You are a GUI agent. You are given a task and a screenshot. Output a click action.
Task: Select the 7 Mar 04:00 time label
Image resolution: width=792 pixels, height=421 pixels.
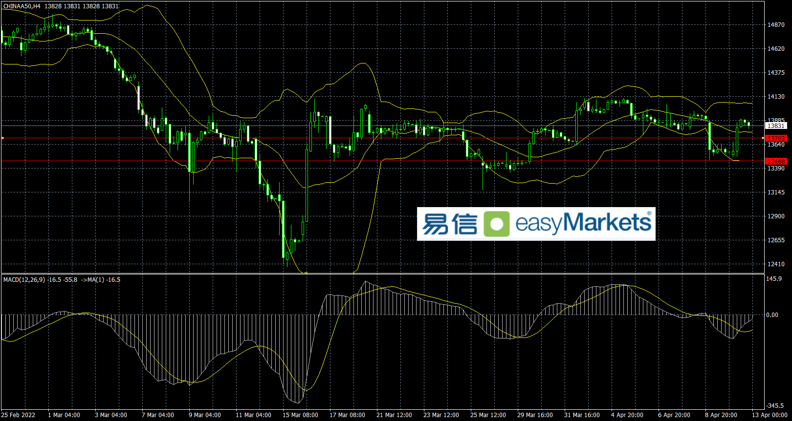(158, 415)
